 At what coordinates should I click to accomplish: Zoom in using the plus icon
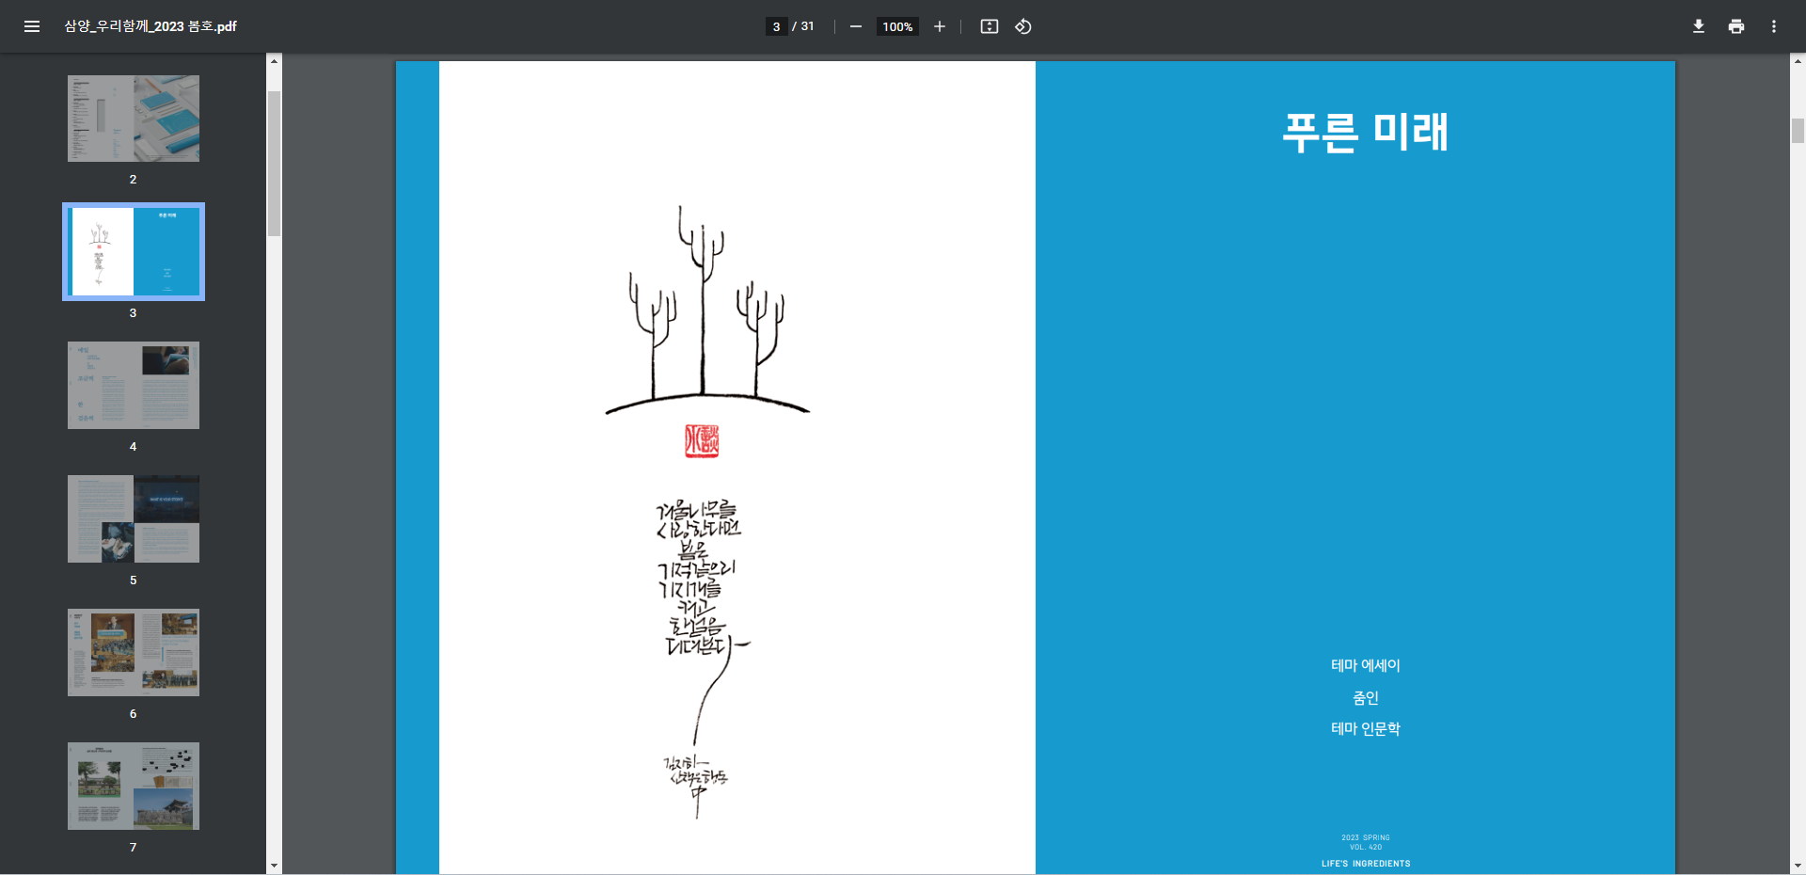tap(939, 26)
